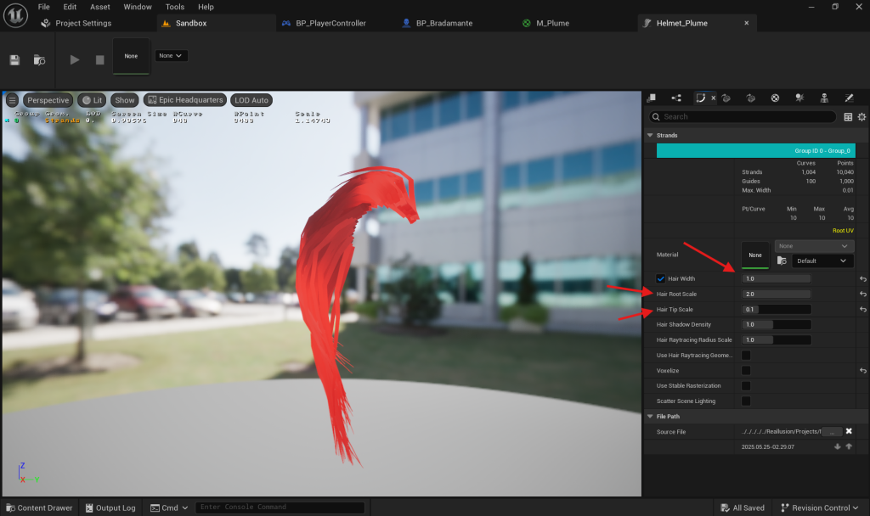Open the Cards panel tab icon
Image resolution: width=870 pixels, height=516 pixels.
coord(726,98)
